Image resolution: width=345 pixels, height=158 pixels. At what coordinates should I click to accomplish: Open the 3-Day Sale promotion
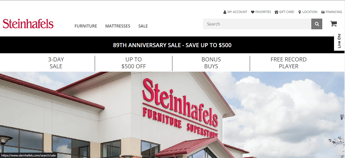56,63
